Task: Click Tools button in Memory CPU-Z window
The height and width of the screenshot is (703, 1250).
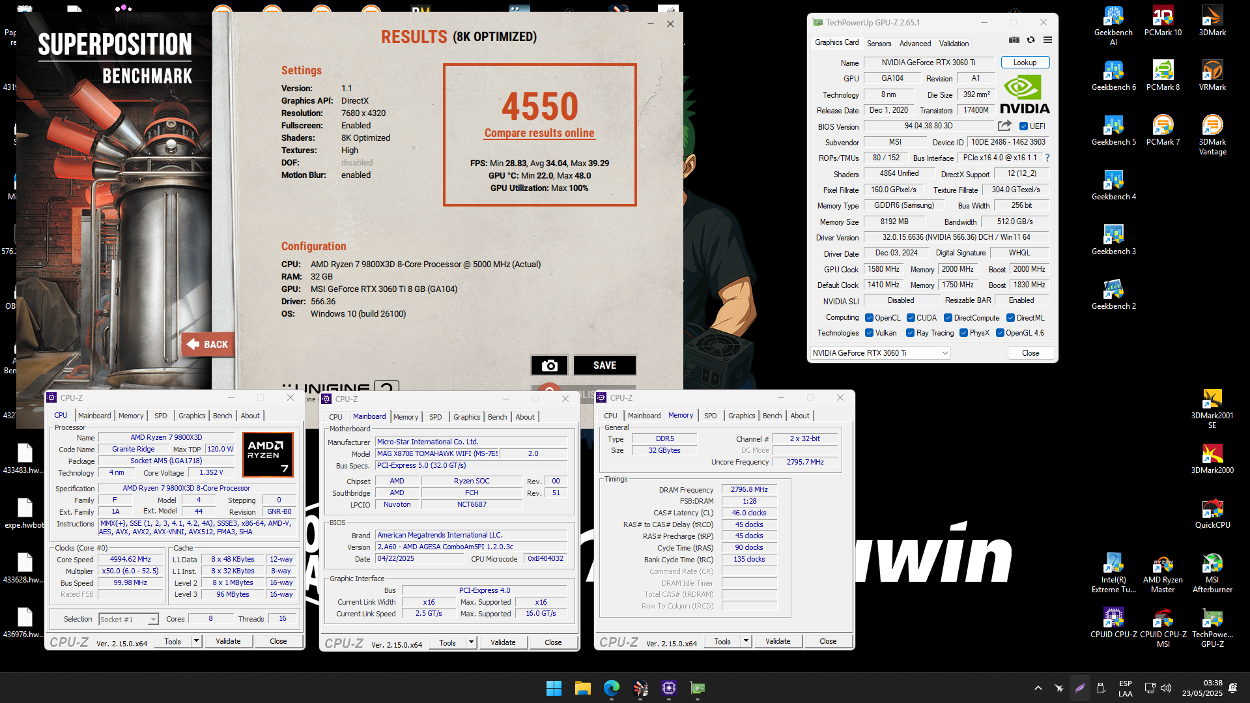Action: click(722, 641)
